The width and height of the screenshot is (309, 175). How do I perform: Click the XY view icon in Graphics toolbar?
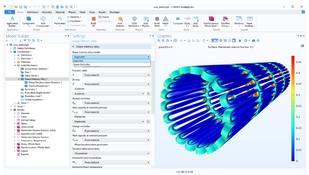pyautogui.click(x=189, y=41)
